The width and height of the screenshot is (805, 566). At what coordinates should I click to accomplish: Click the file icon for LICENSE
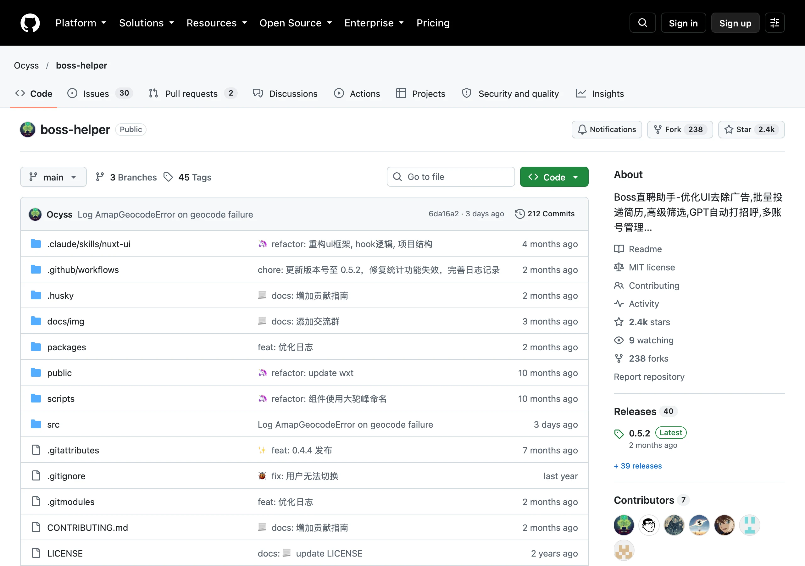click(x=36, y=553)
